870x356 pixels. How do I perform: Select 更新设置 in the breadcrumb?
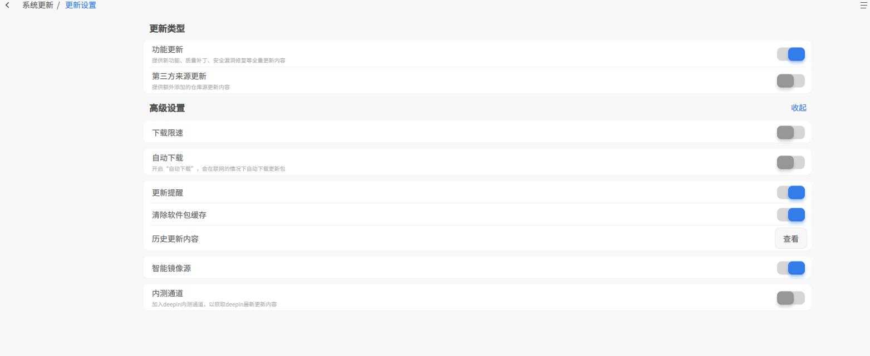coord(81,6)
